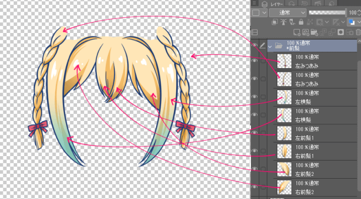Screen dimensions: 361x199
Task: Open the layer panel hamburger menu
Action: [254, 3]
